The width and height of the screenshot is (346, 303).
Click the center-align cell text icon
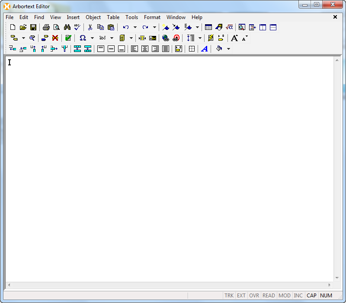click(145, 48)
